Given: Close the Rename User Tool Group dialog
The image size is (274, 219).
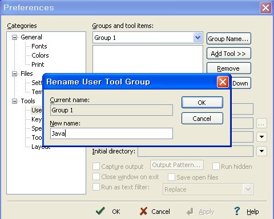Looking at the screenshot, I should (x=223, y=82).
